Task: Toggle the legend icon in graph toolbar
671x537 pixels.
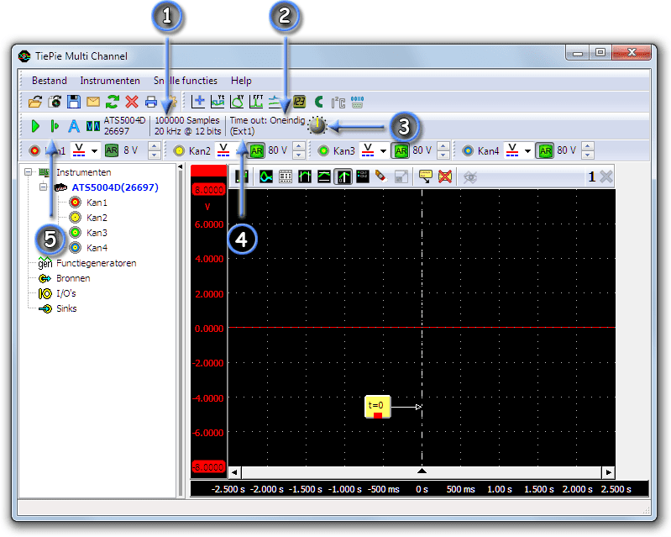Action: tap(363, 176)
